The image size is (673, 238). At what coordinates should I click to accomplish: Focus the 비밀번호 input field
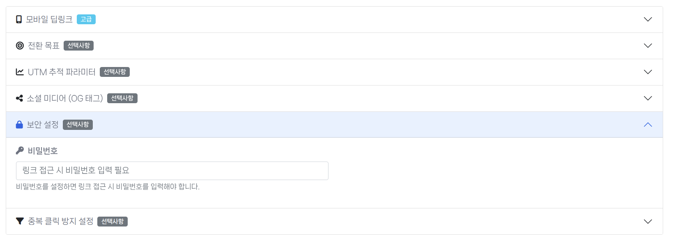click(x=172, y=171)
